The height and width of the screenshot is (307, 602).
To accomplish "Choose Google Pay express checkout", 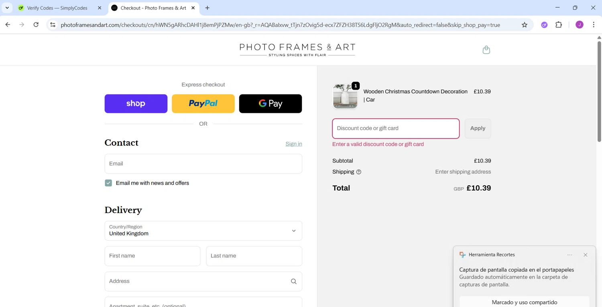I will coord(270,104).
